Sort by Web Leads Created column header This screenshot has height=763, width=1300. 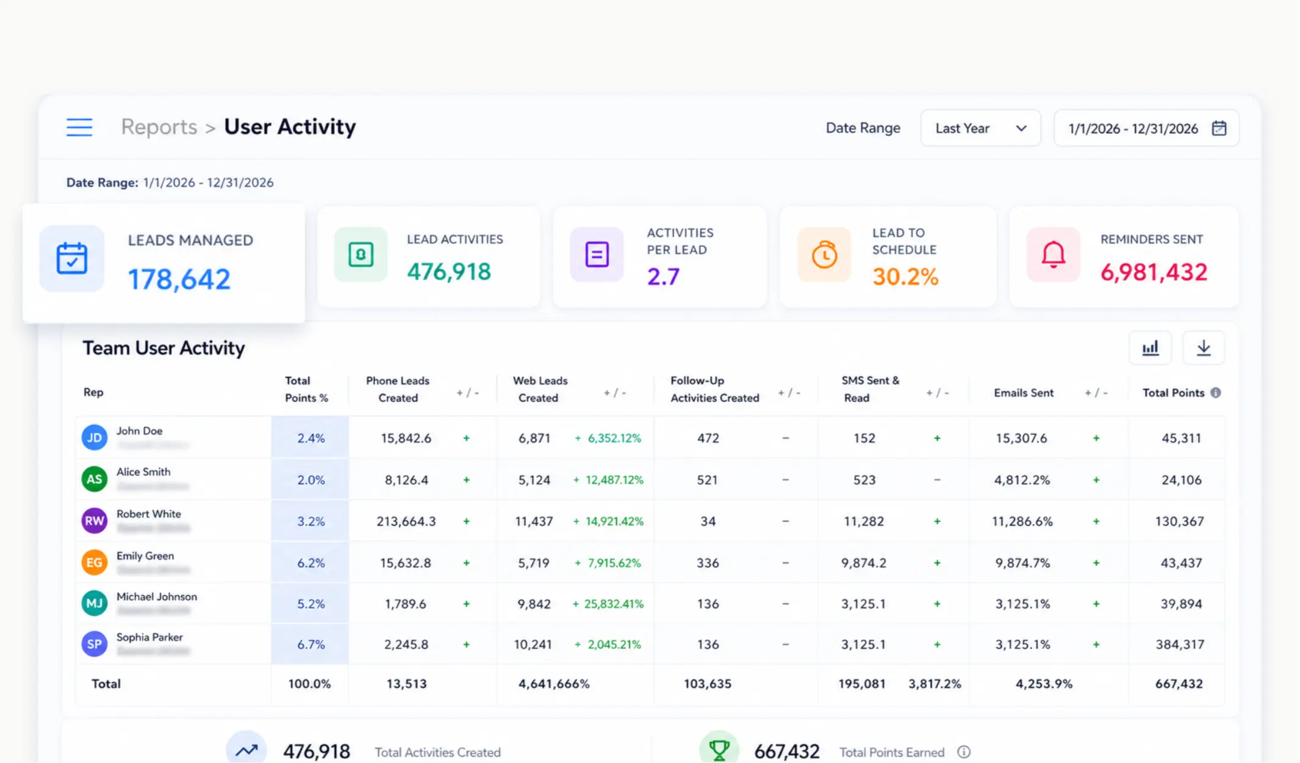pos(540,389)
